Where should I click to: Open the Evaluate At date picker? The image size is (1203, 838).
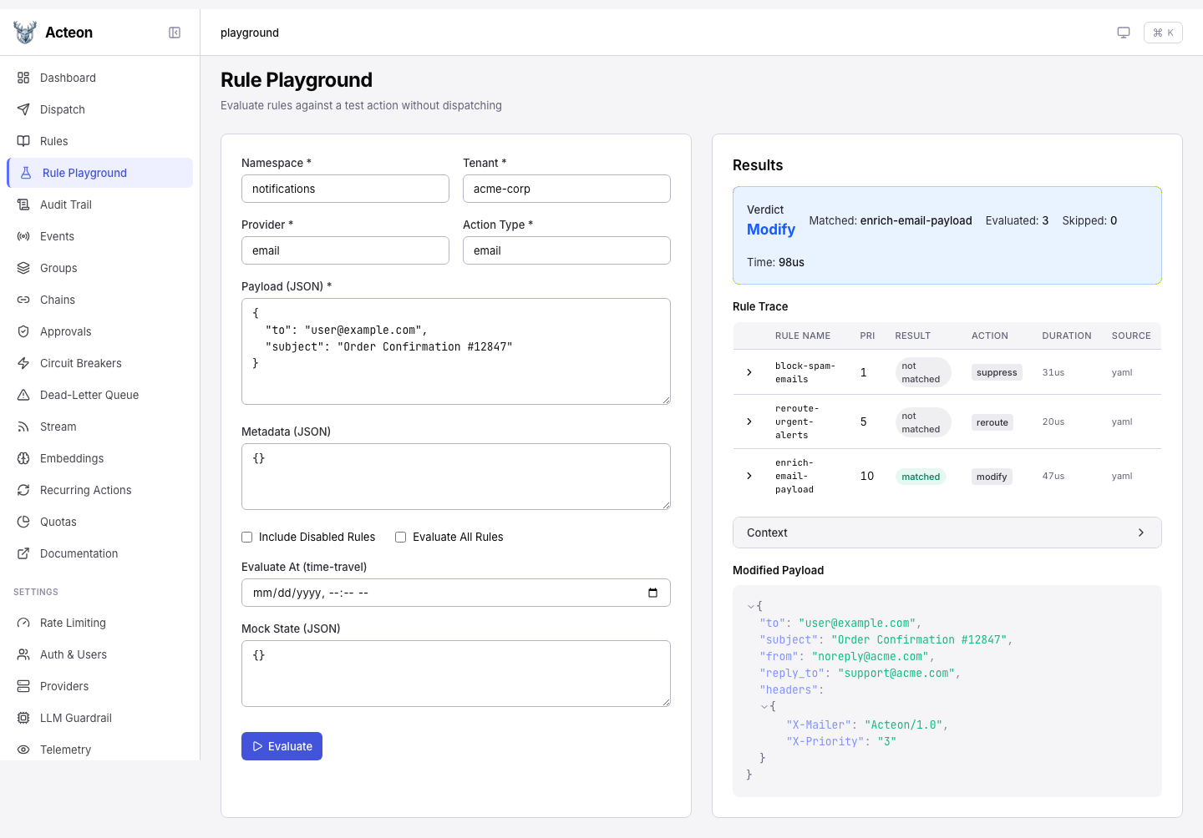pyautogui.click(x=652, y=593)
